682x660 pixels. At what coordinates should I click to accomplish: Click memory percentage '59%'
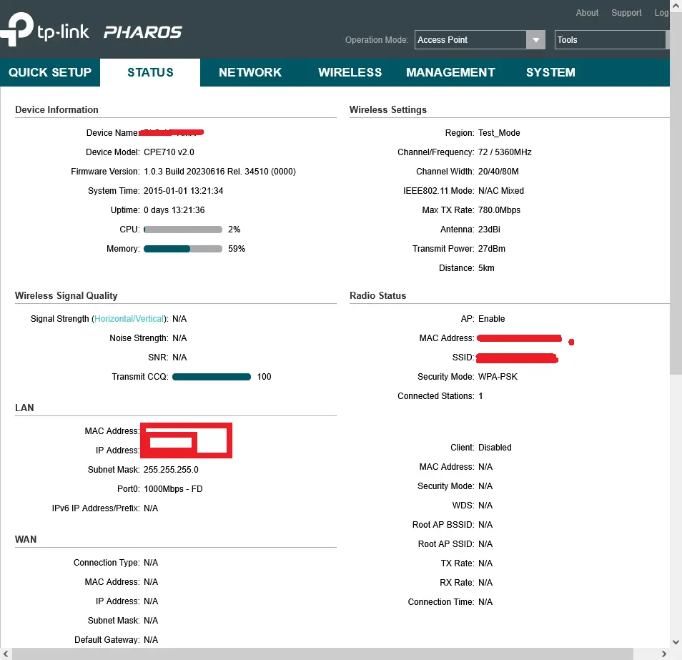click(237, 249)
